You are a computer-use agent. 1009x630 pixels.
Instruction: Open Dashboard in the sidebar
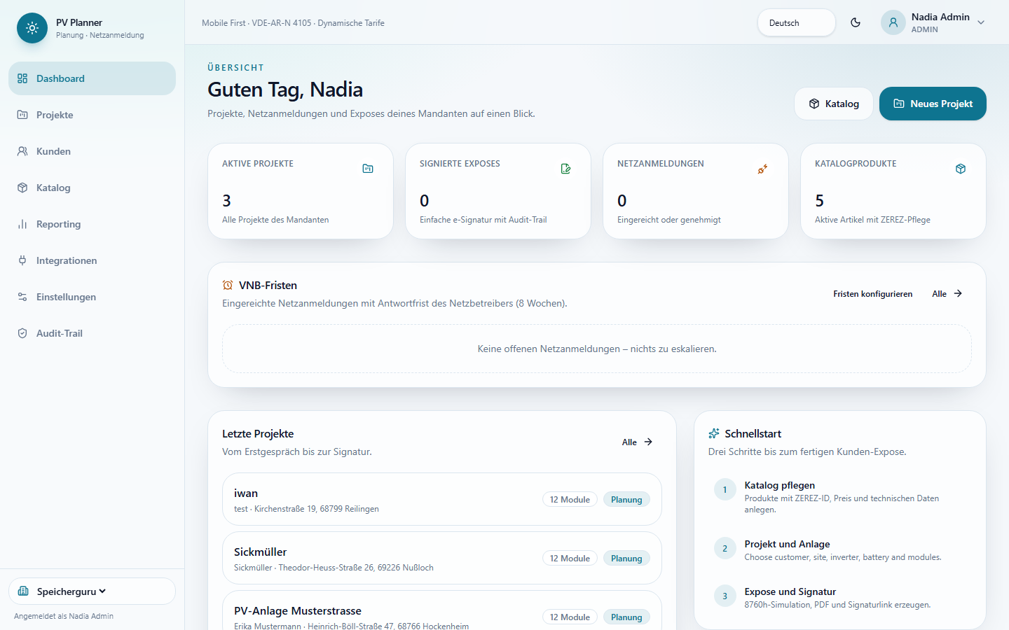pos(92,78)
